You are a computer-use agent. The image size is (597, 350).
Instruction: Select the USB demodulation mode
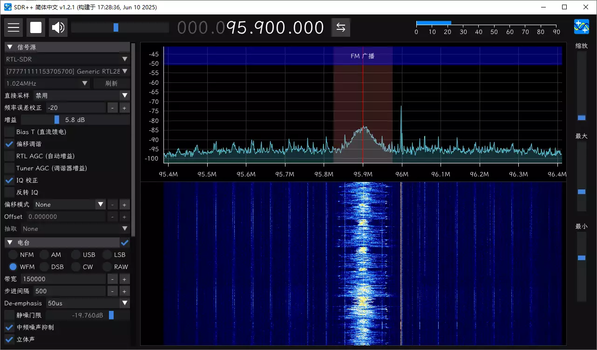tap(76, 255)
